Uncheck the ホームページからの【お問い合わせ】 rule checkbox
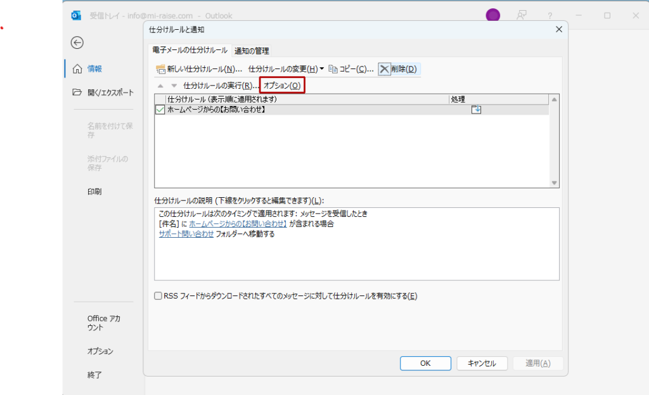This screenshot has height=395, width=649. [160, 110]
